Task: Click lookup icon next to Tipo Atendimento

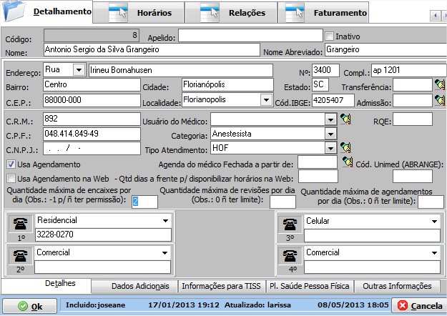Action: point(346,148)
